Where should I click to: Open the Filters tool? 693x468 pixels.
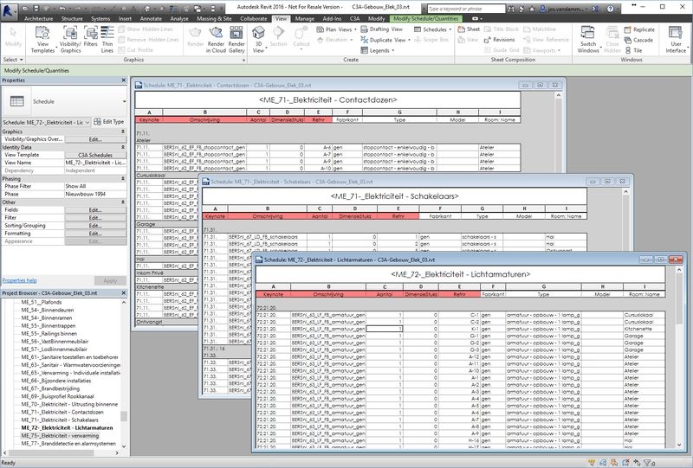click(x=90, y=41)
